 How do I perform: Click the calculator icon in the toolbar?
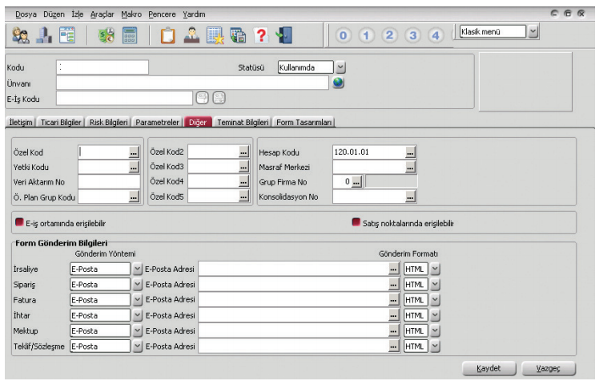coord(129,34)
